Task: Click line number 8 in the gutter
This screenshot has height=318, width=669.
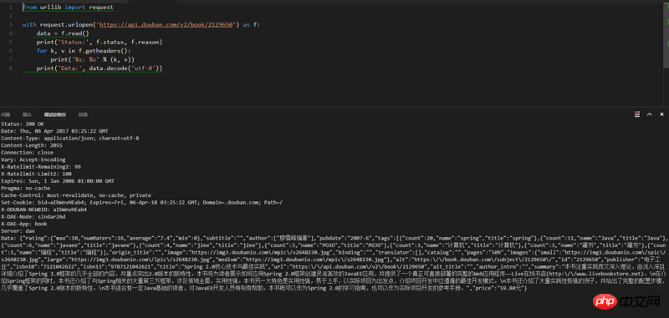Action: pos(10,68)
